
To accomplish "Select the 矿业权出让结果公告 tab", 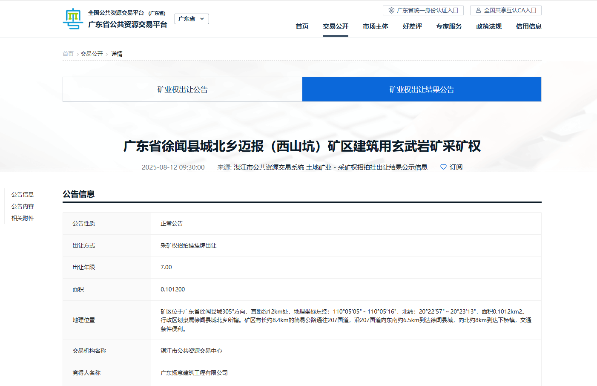I will tap(422, 89).
